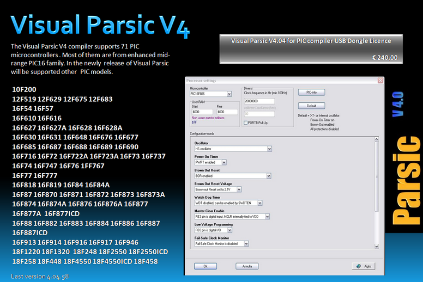This screenshot has width=423, height=282.
Task: Click the User-RAM Start field
Action: [x=202, y=112]
